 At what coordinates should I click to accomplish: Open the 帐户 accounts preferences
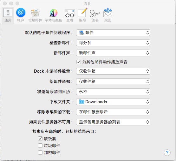click(21, 15)
